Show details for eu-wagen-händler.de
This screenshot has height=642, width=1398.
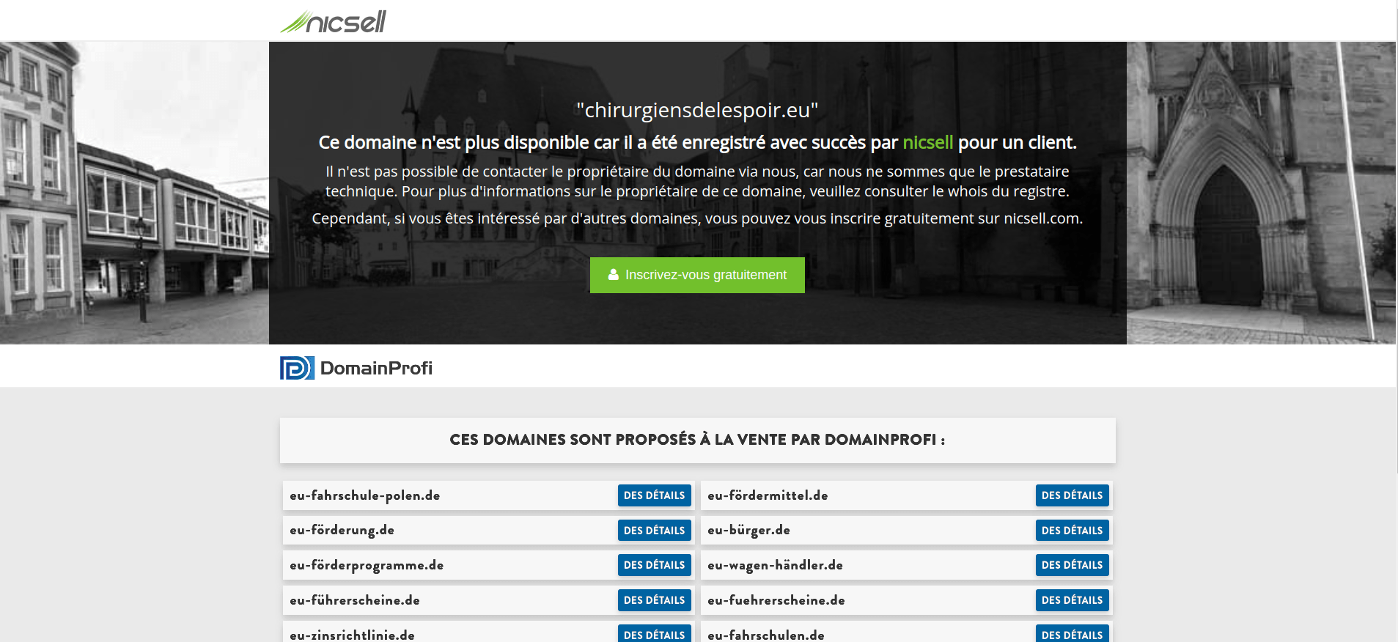coord(1072,565)
